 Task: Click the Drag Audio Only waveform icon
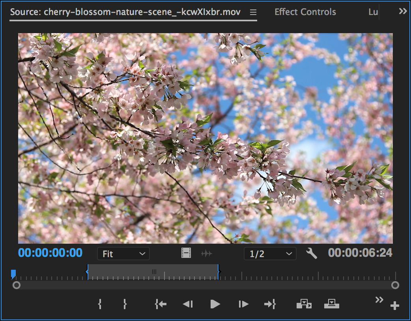tap(206, 254)
